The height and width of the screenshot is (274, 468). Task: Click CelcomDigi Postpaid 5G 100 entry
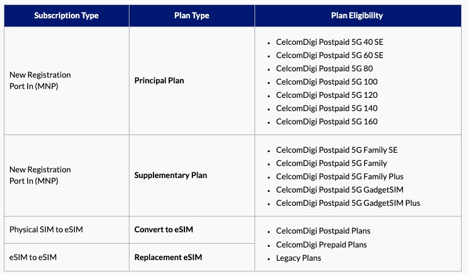coord(326,81)
